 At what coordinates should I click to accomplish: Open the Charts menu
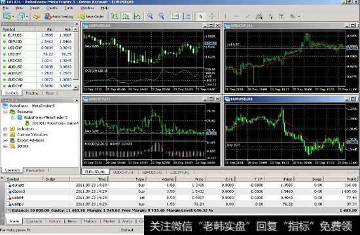(x=52, y=8)
